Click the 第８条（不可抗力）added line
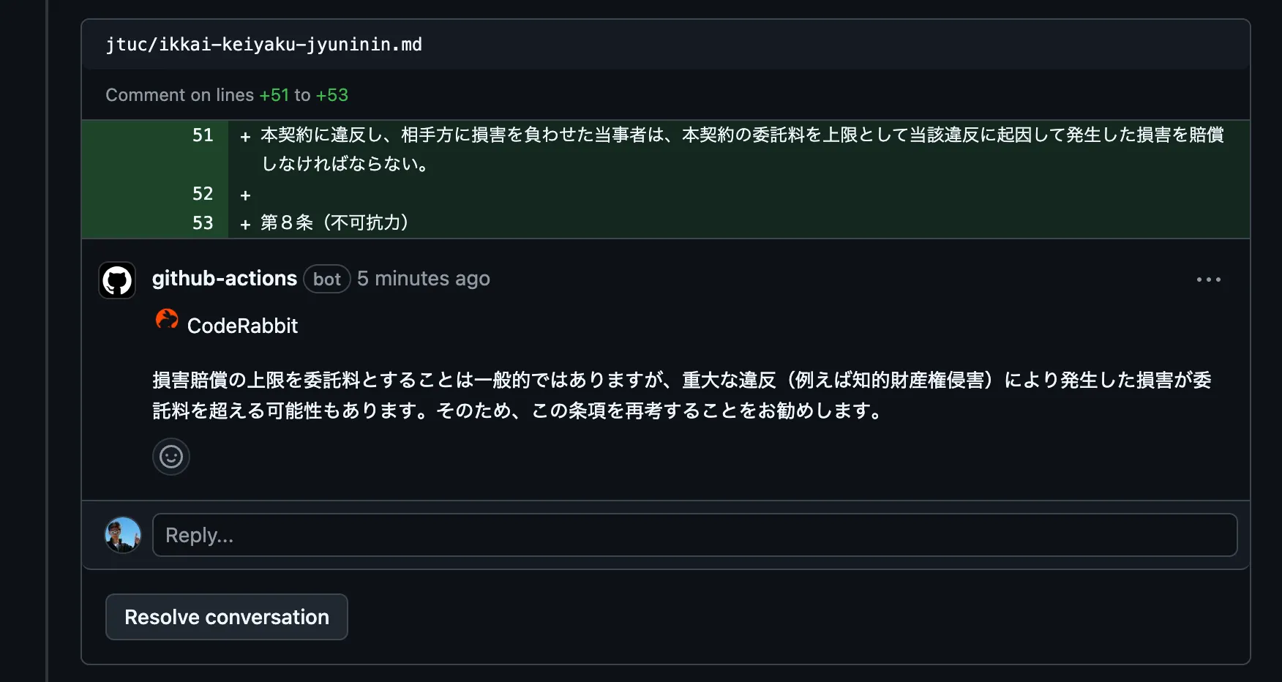This screenshot has width=1282, height=682. click(x=334, y=222)
